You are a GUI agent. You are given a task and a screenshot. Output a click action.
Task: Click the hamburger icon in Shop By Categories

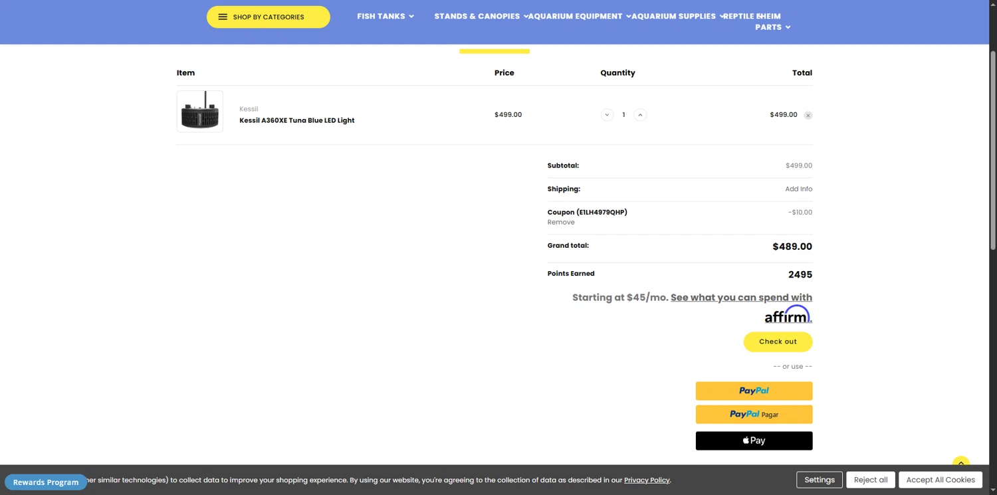tap(223, 17)
